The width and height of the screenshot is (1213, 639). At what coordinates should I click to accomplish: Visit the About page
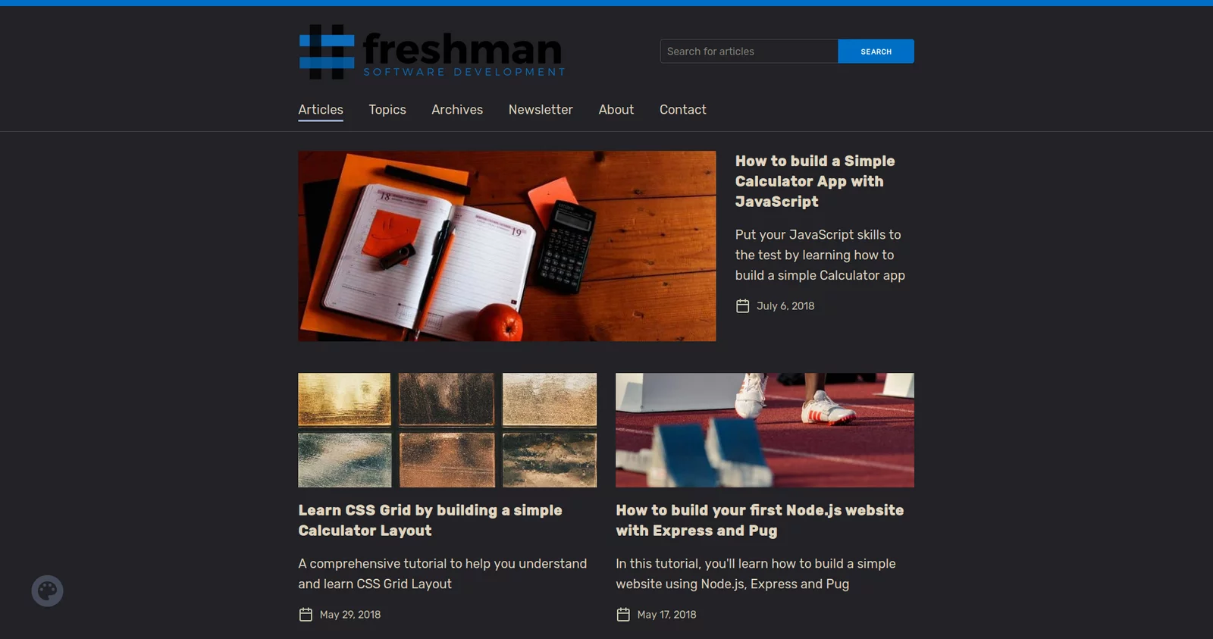tap(616, 110)
